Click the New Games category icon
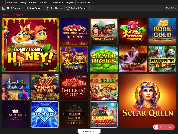178x134 pixels. pyautogui.click(x=26, y=8)
